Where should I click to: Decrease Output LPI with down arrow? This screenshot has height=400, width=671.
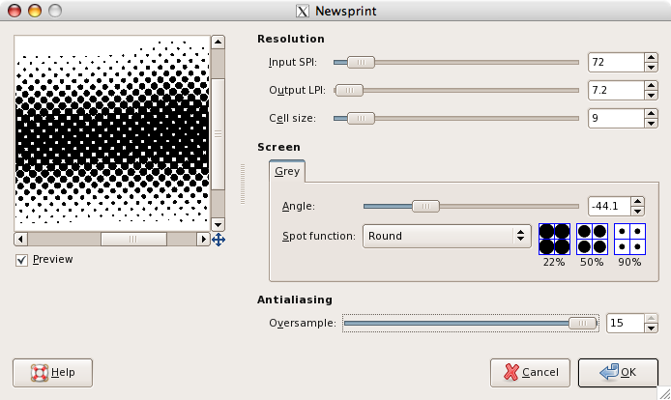[651, 96]
